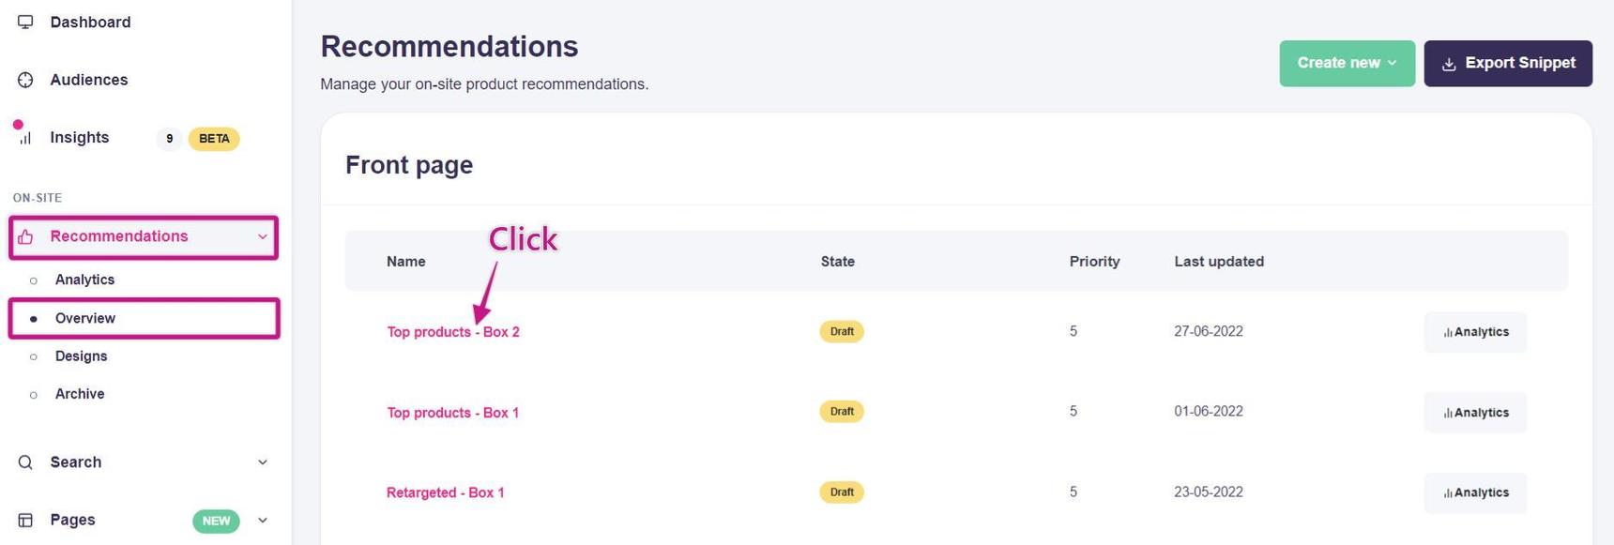Open Analytics for Top products - Box 1

coord(1475,413)
